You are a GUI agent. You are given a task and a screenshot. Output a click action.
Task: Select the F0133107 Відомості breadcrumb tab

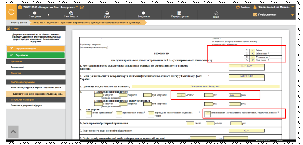[88, 23]
